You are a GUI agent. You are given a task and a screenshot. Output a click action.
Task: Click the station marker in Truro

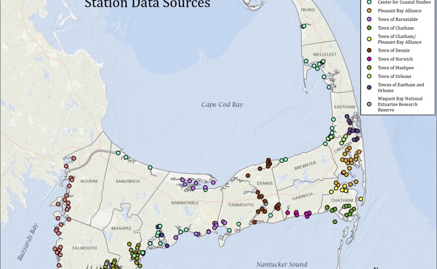click(303, 26)
